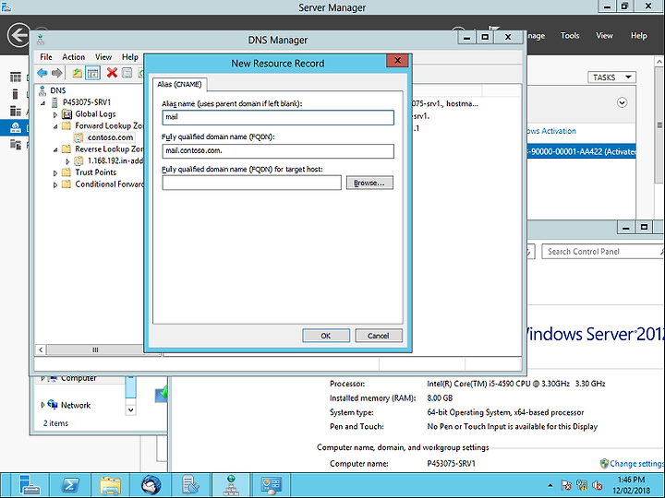The width and height of the screenshot is (665, 498).
Task: Collapse Forward Lookup Zones node
Action: (x=55, y=126)
